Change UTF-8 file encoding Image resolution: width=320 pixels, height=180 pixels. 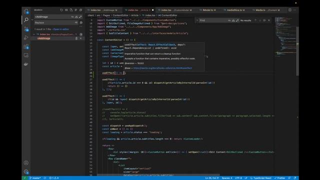[238, 178]
